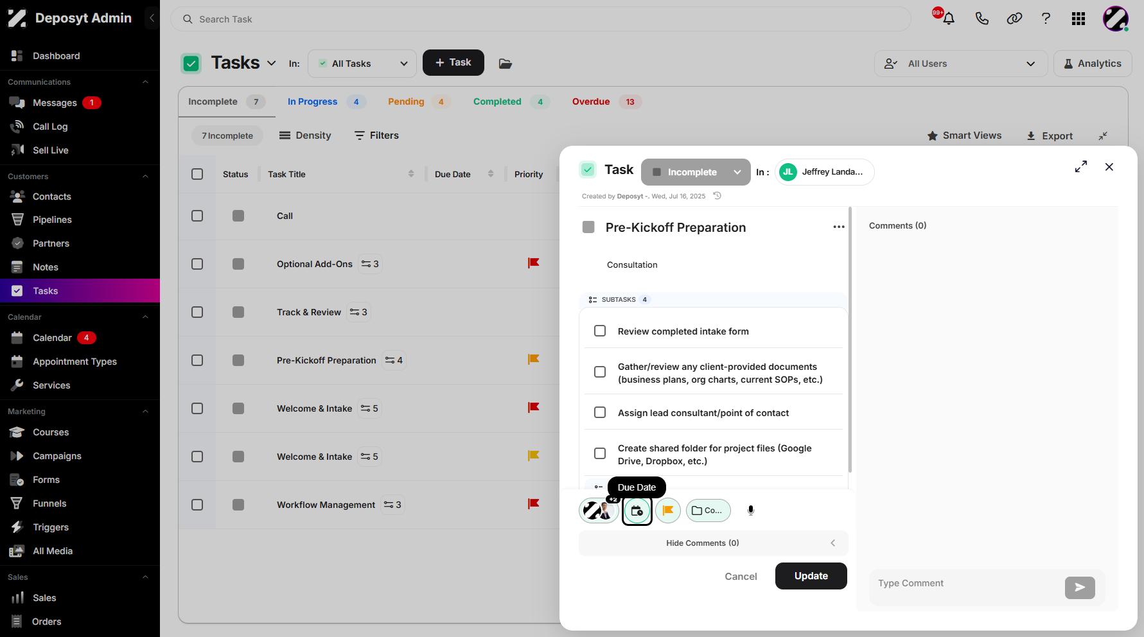Image resolution: width=1144 pixels, height=637 pixels.
Task: Select the Optional Add-Ons row checkbox
Action: (x=197, y=264)
